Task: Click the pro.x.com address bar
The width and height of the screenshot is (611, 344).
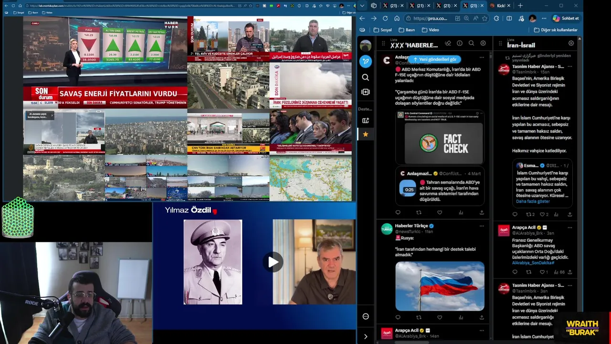Action: [x=430, y=18]
